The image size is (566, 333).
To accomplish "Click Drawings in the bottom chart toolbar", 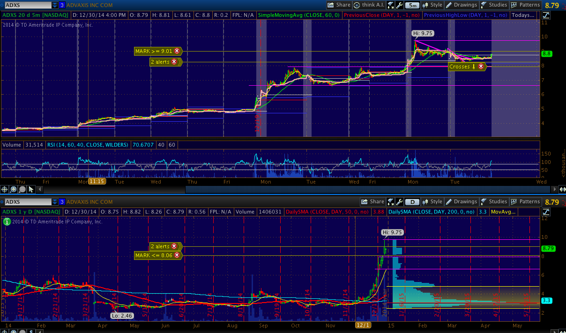I will (461, 202).
